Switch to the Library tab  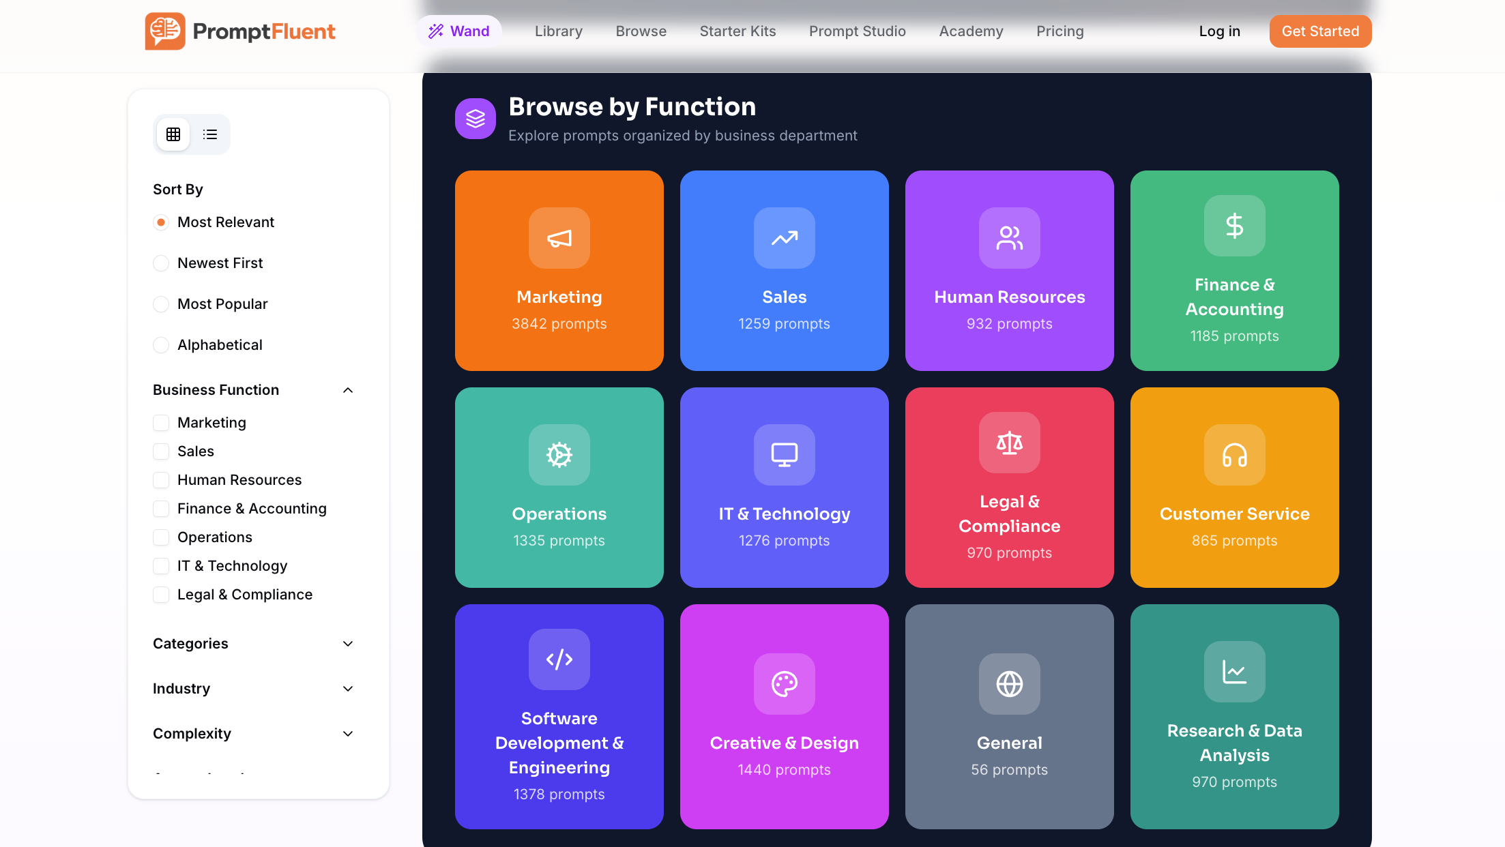pyautogui.click(x=558, y=31)
